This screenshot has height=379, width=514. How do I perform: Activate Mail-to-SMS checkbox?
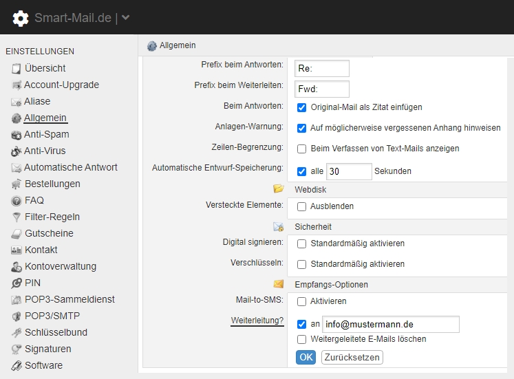[x=301, y=301]
